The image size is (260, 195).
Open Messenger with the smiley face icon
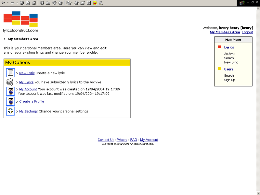(x=95, y=3)
